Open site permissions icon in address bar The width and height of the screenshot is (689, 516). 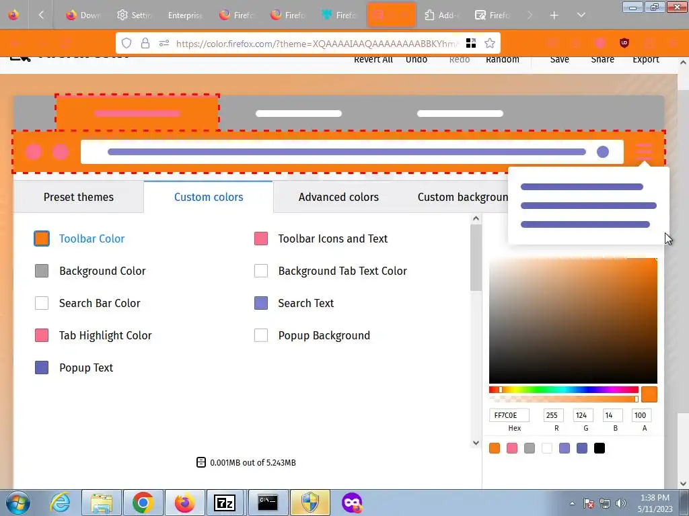point(164,43)
